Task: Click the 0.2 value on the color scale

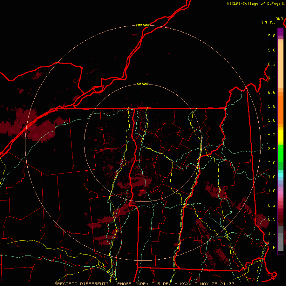Action: (x=272, y=205)
